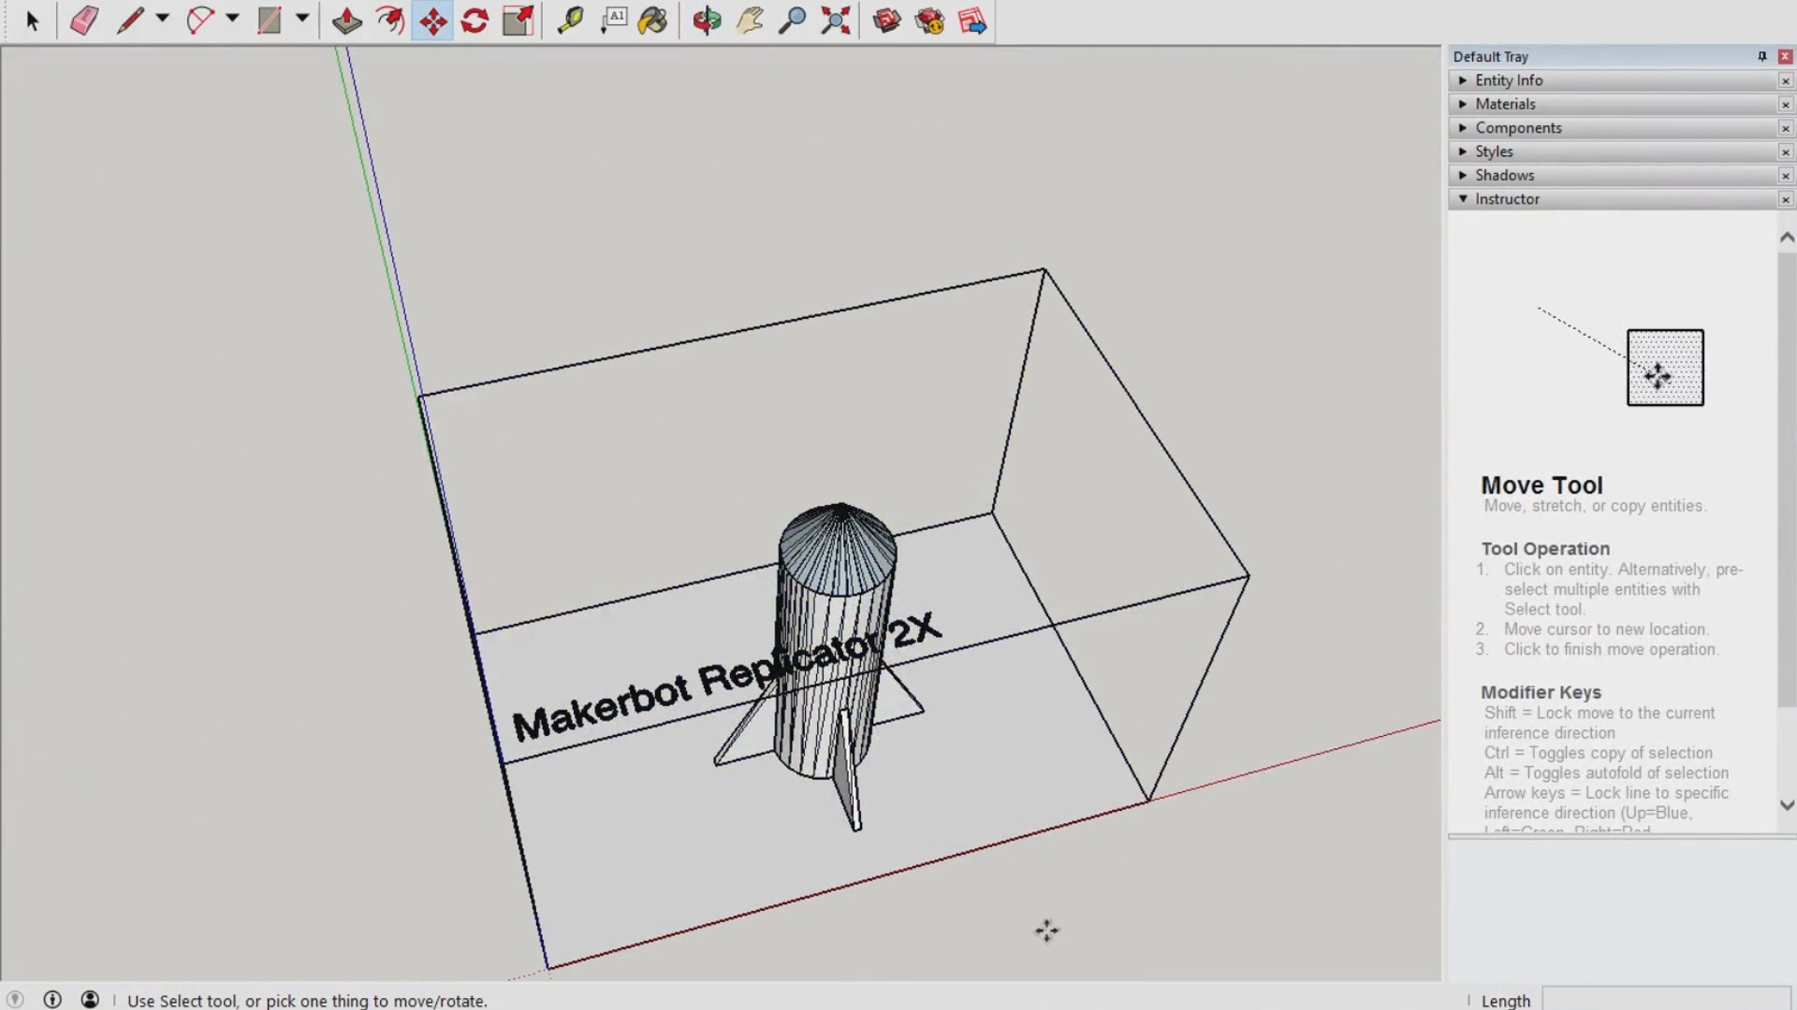This screenshot has height=1010, width=1797.
Task: Click the Length measurement input box
Action: click(x=1666, y=1000)
